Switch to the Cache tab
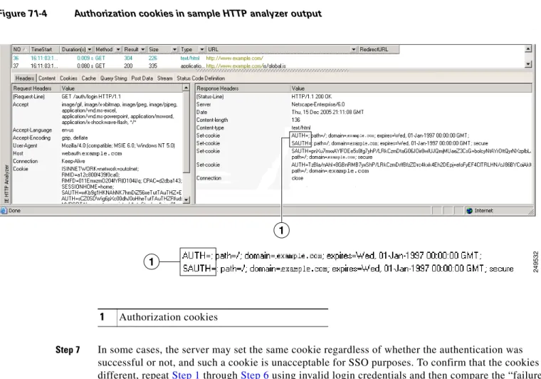 (89, 78)
